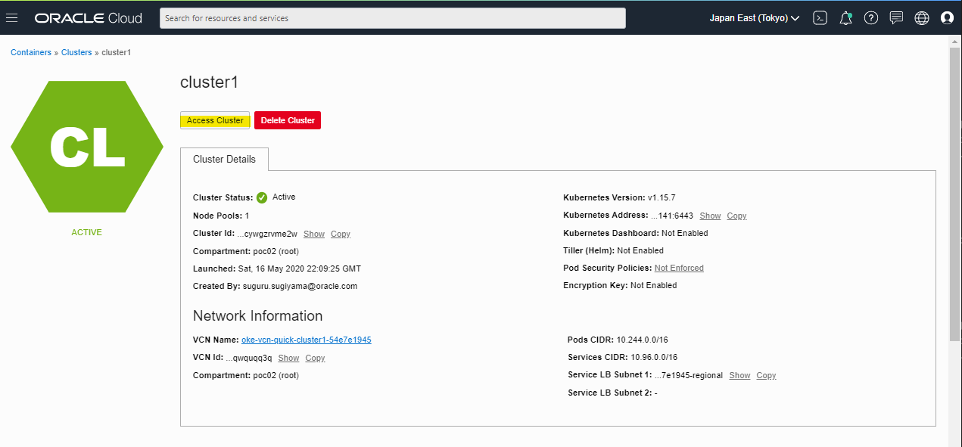Go to Clusters breadcrumb
This screenshot has width=962, height=447.
(x=76, y=52)
